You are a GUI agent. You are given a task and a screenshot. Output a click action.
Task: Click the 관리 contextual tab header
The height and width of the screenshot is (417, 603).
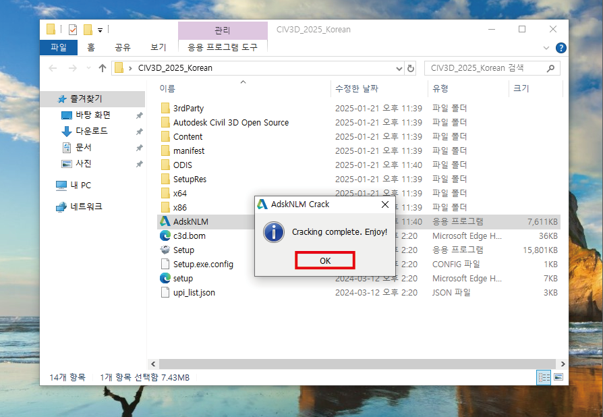click(223, 30)
